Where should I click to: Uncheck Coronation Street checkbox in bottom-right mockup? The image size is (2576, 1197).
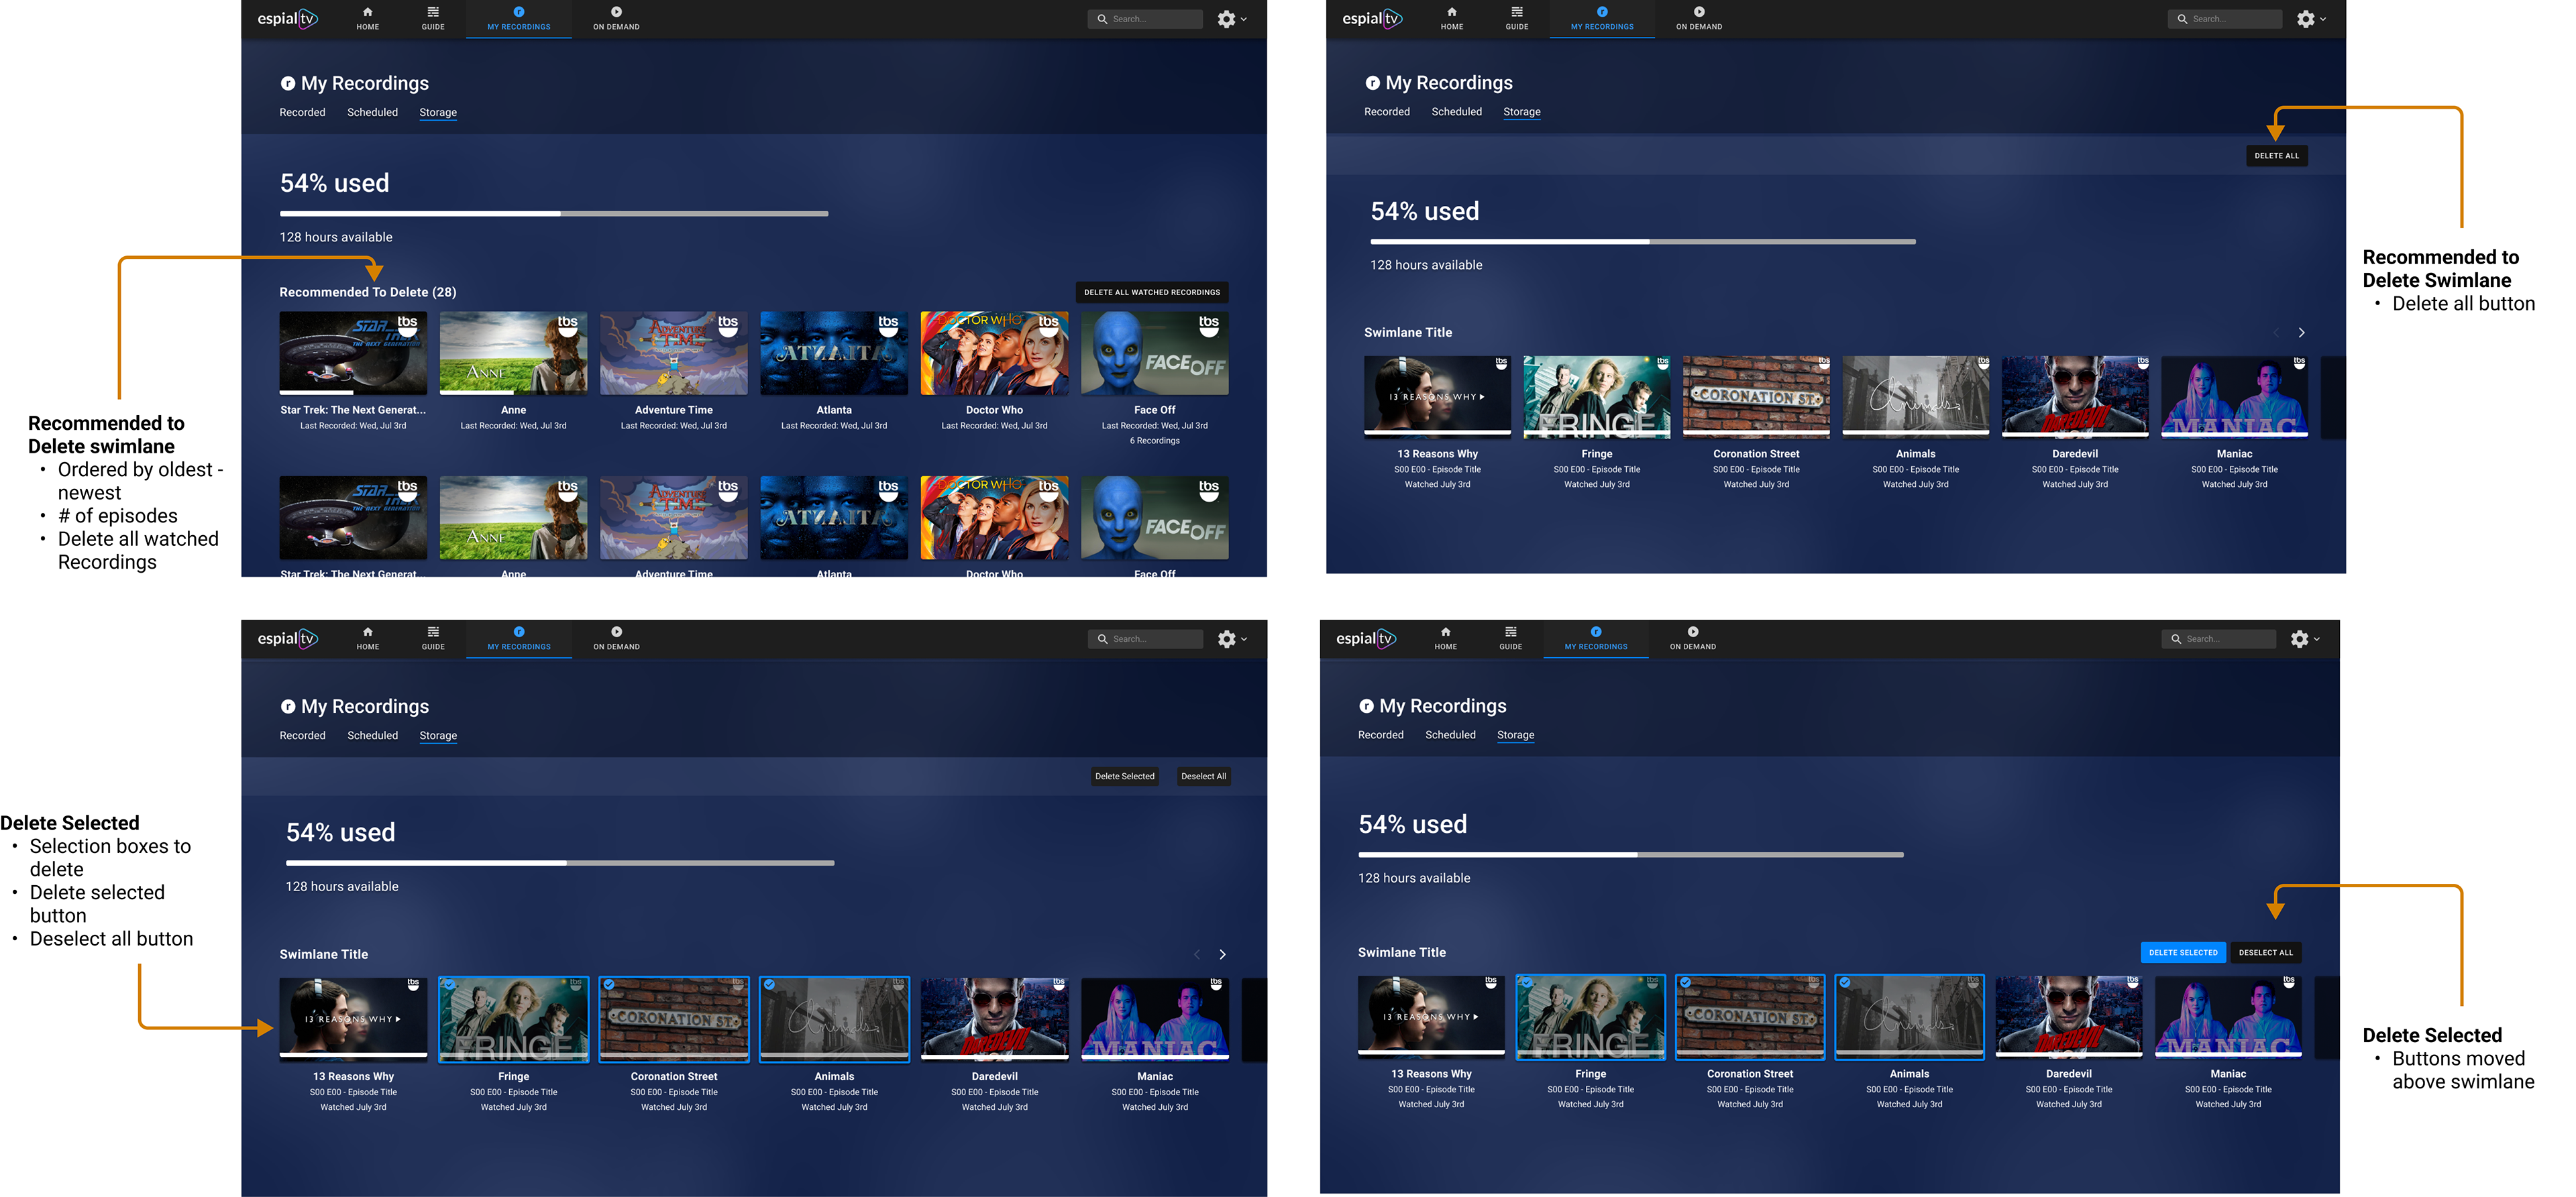click(x=1686, y=983)
